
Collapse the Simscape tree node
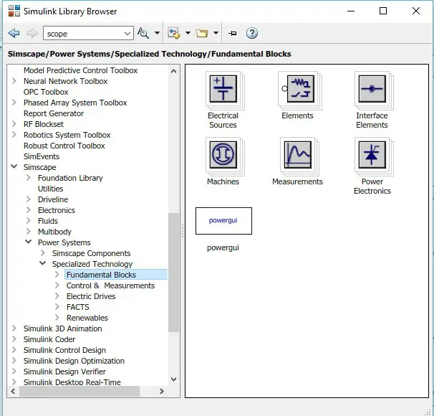coord(15,167)
